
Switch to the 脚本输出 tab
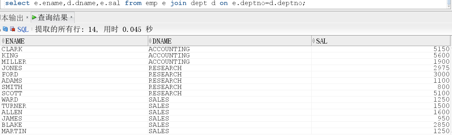13,18
